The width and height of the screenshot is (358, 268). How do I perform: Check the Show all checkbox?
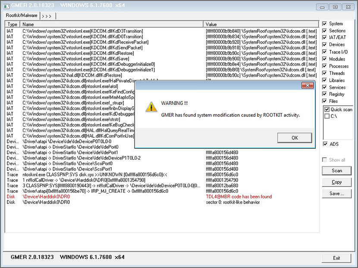pos(324,160)
